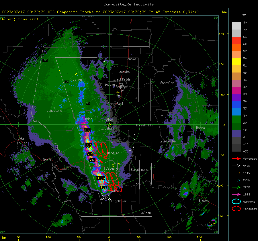Click the RedDeer city label
258x241 pixels.
(122, 87)
